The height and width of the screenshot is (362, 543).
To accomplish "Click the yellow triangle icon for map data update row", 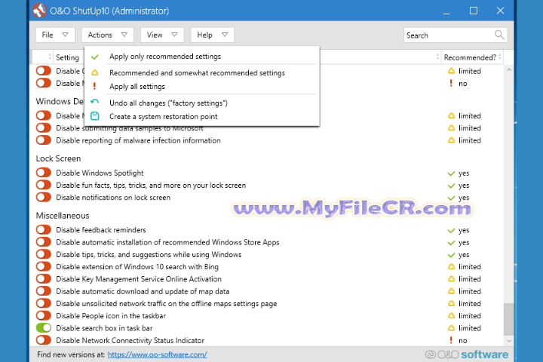I will (451, 291).
